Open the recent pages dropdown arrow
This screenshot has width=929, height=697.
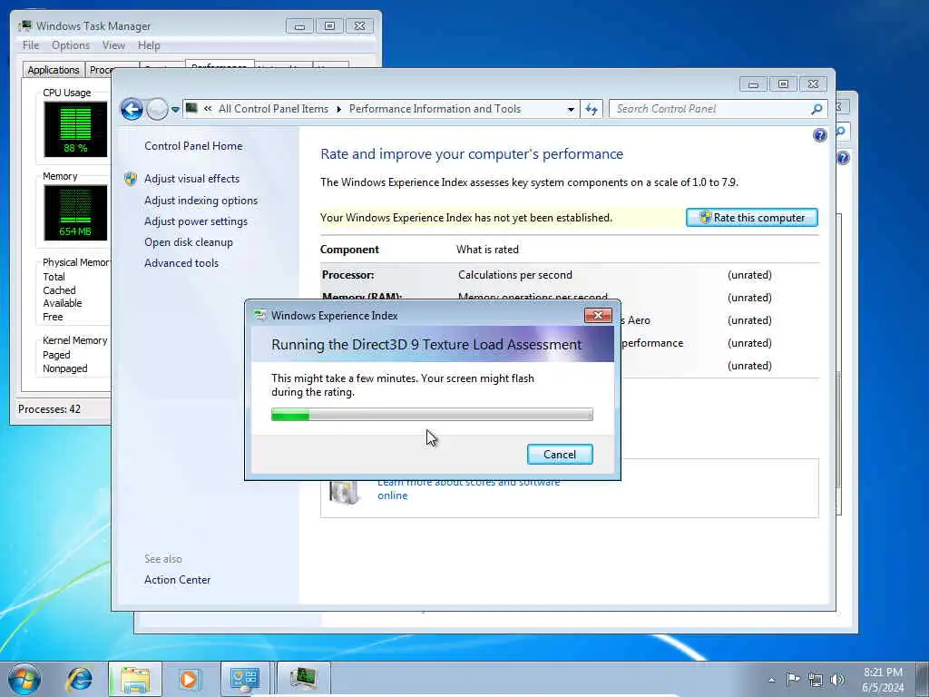click(175, 110)
